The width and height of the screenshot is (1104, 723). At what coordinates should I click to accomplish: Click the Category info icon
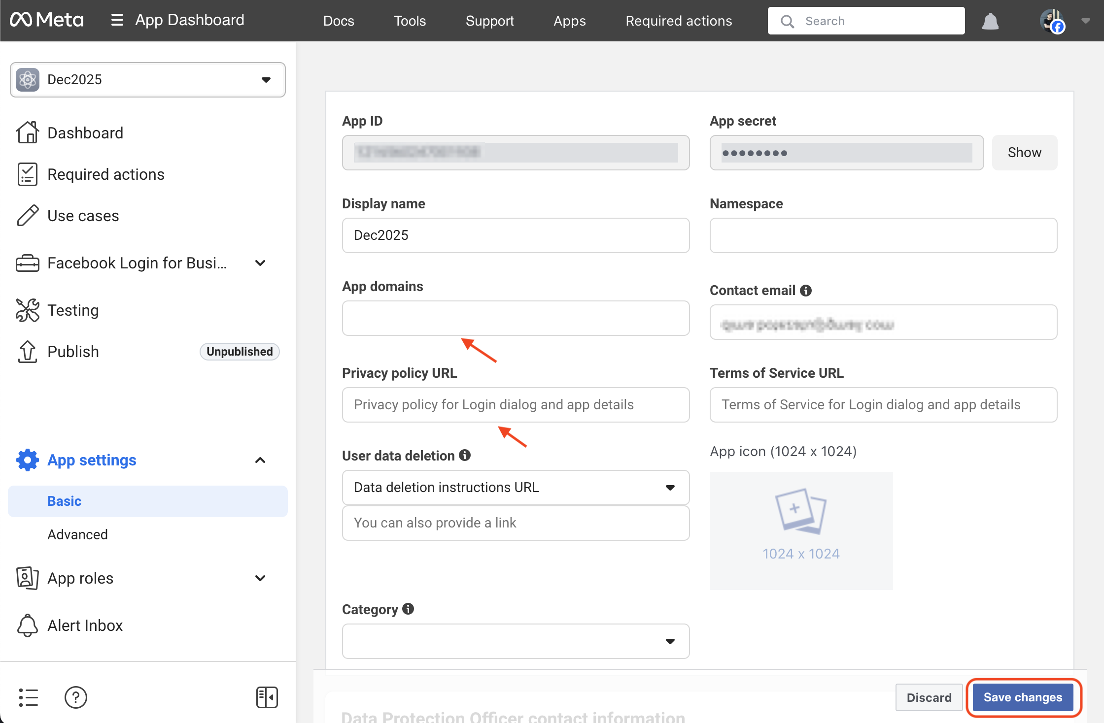(x=408, y=609)
